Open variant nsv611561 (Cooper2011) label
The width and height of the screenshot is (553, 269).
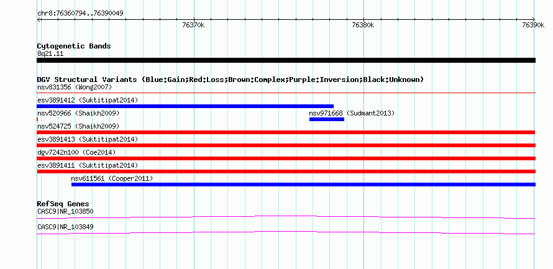[x=112, y=178]
